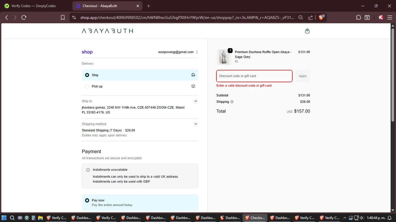
Task: Open the Premium Duchess Ruffle Abaya thumbnail
Action: 224,57
